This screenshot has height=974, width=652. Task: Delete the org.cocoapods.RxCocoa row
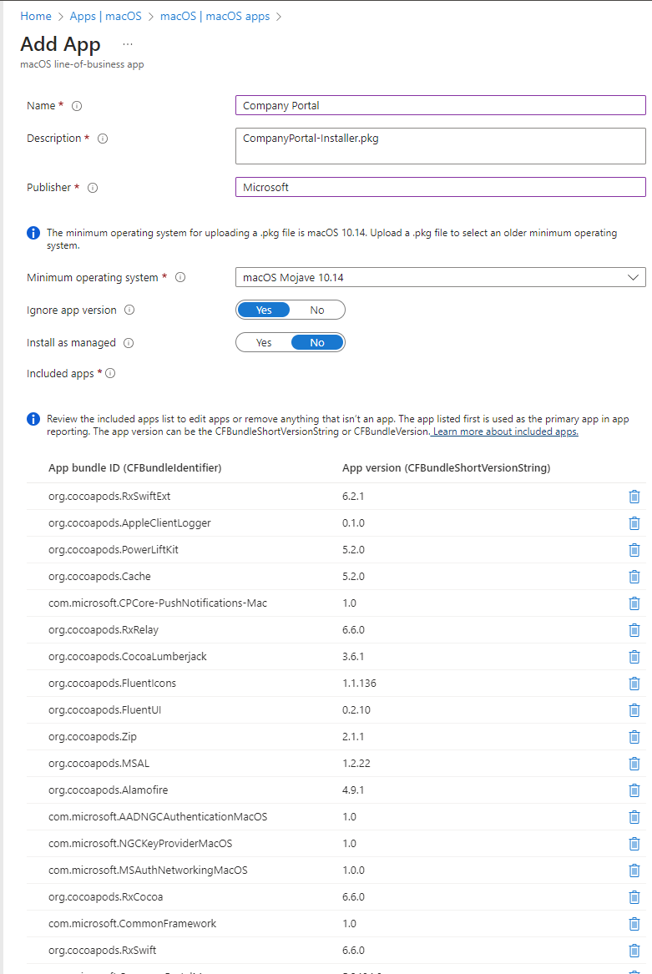tap(634, 897)
